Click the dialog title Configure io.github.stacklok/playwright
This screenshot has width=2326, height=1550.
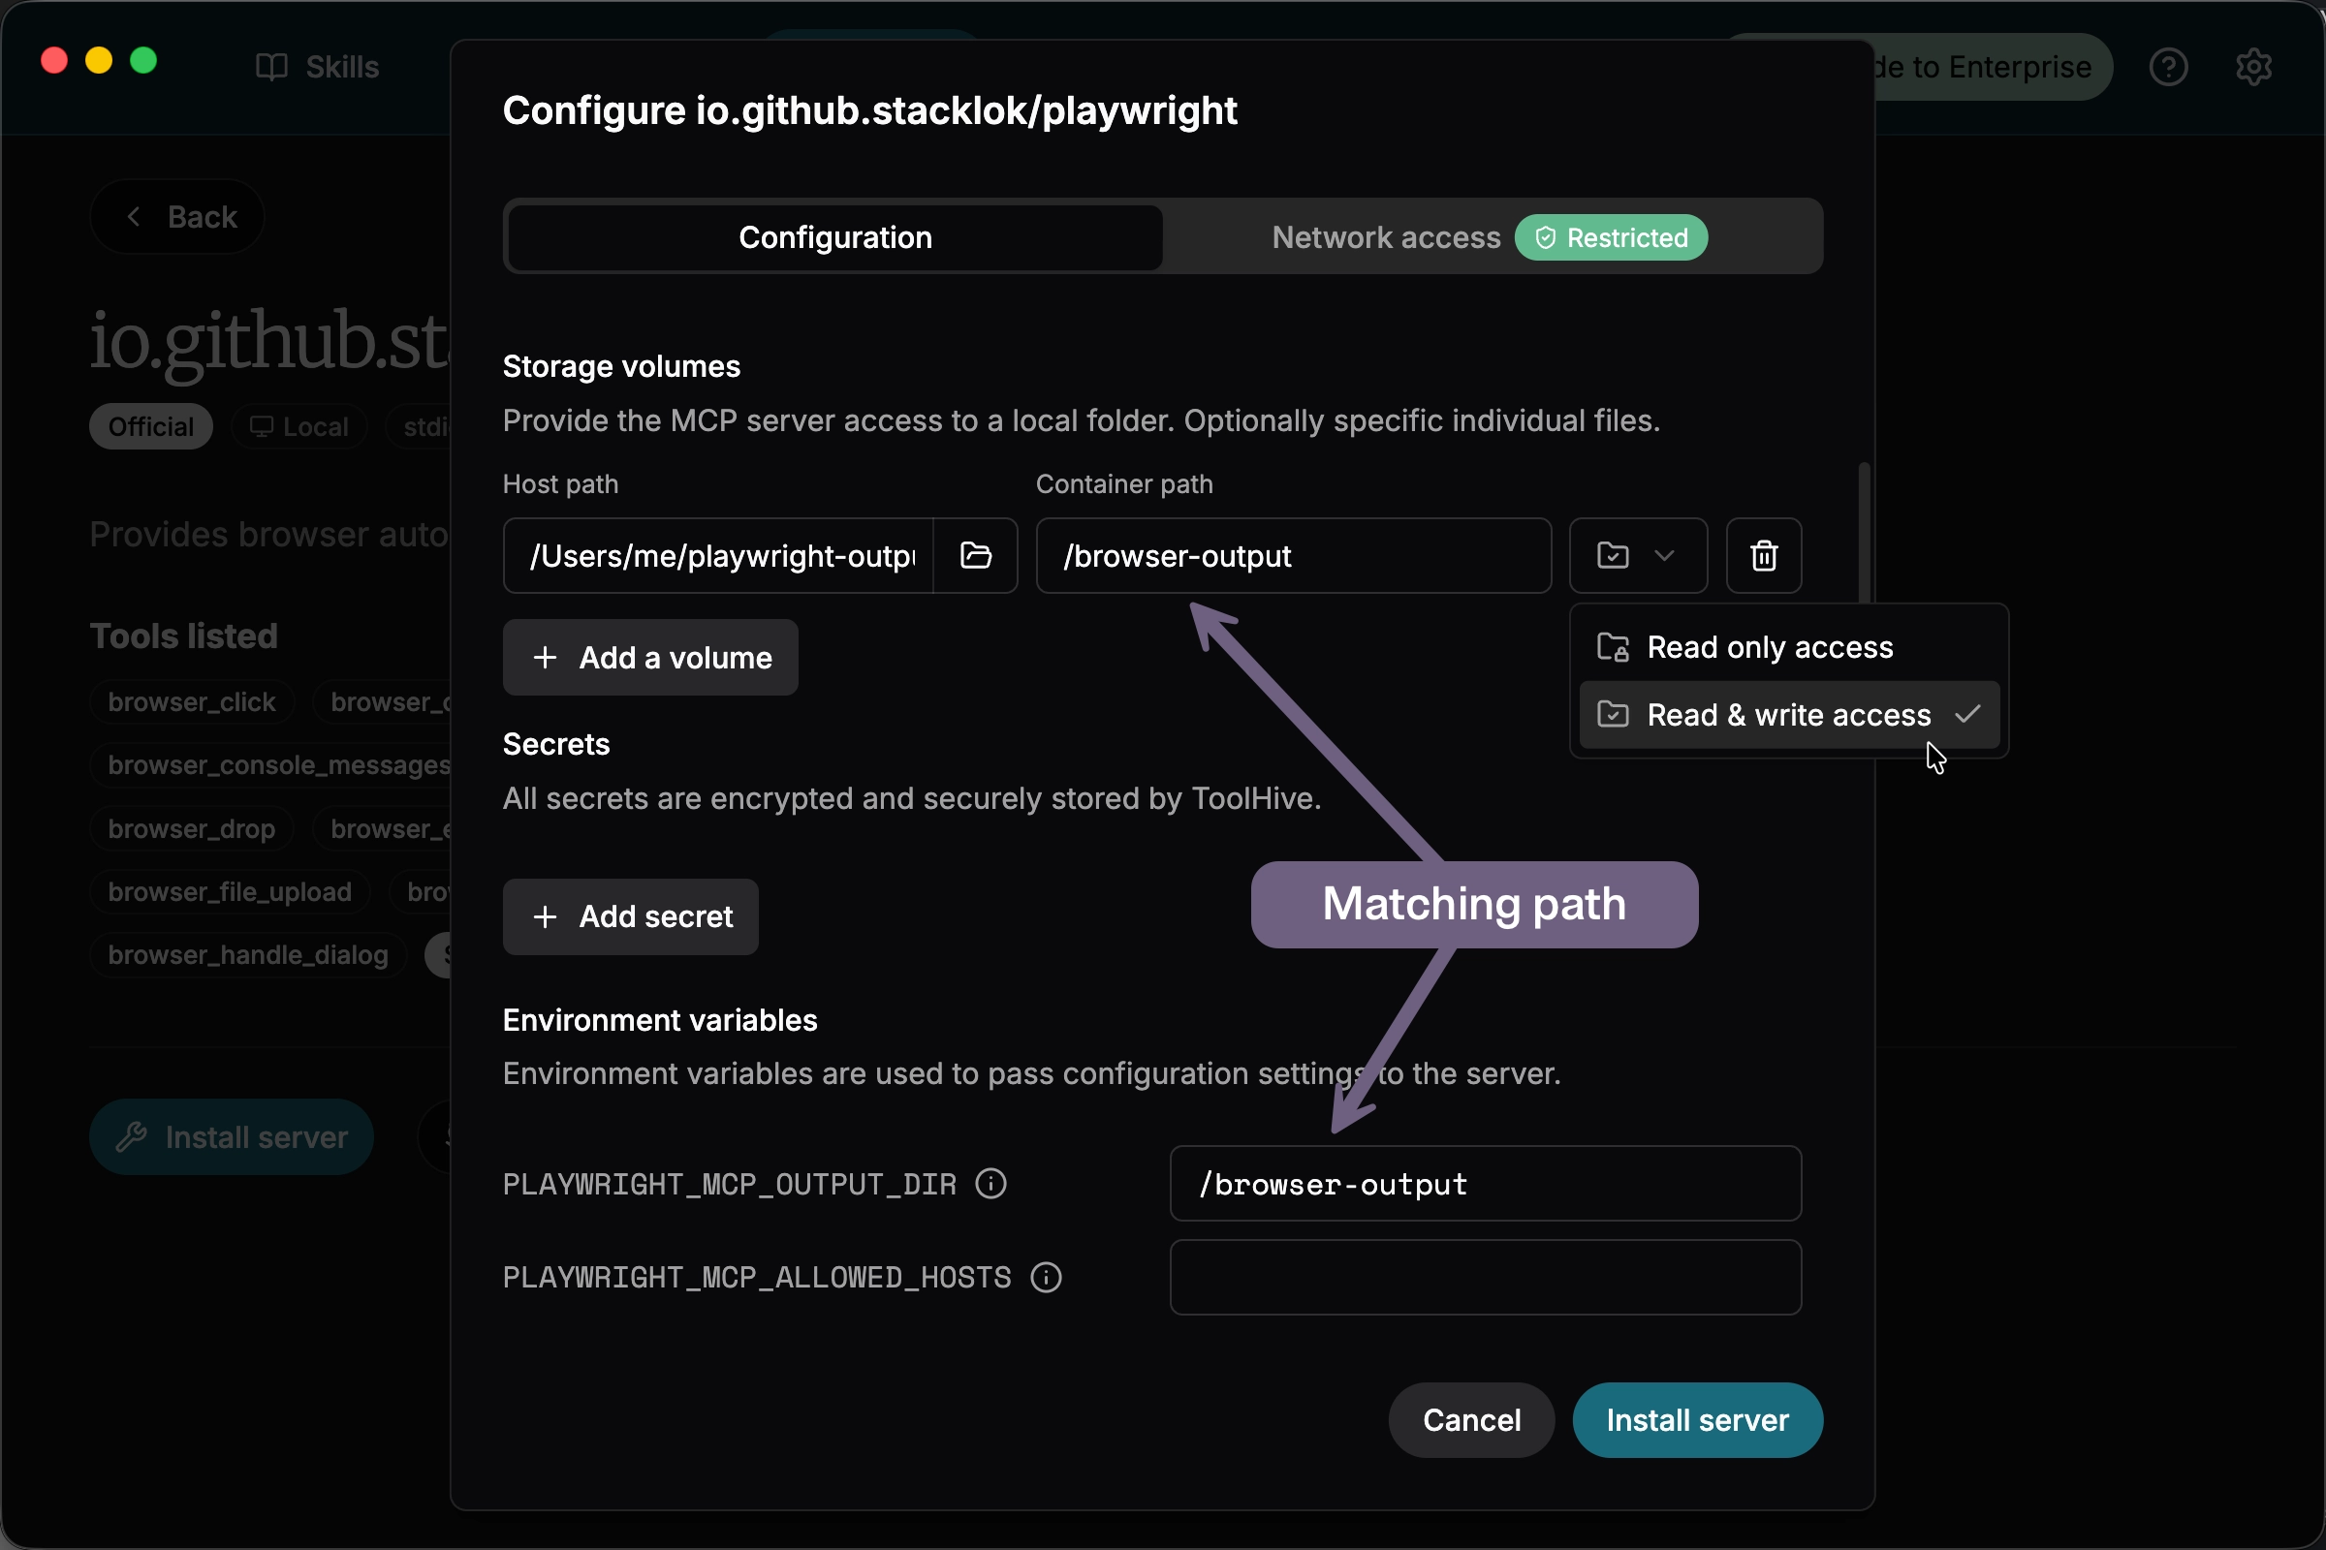(869, 110)
